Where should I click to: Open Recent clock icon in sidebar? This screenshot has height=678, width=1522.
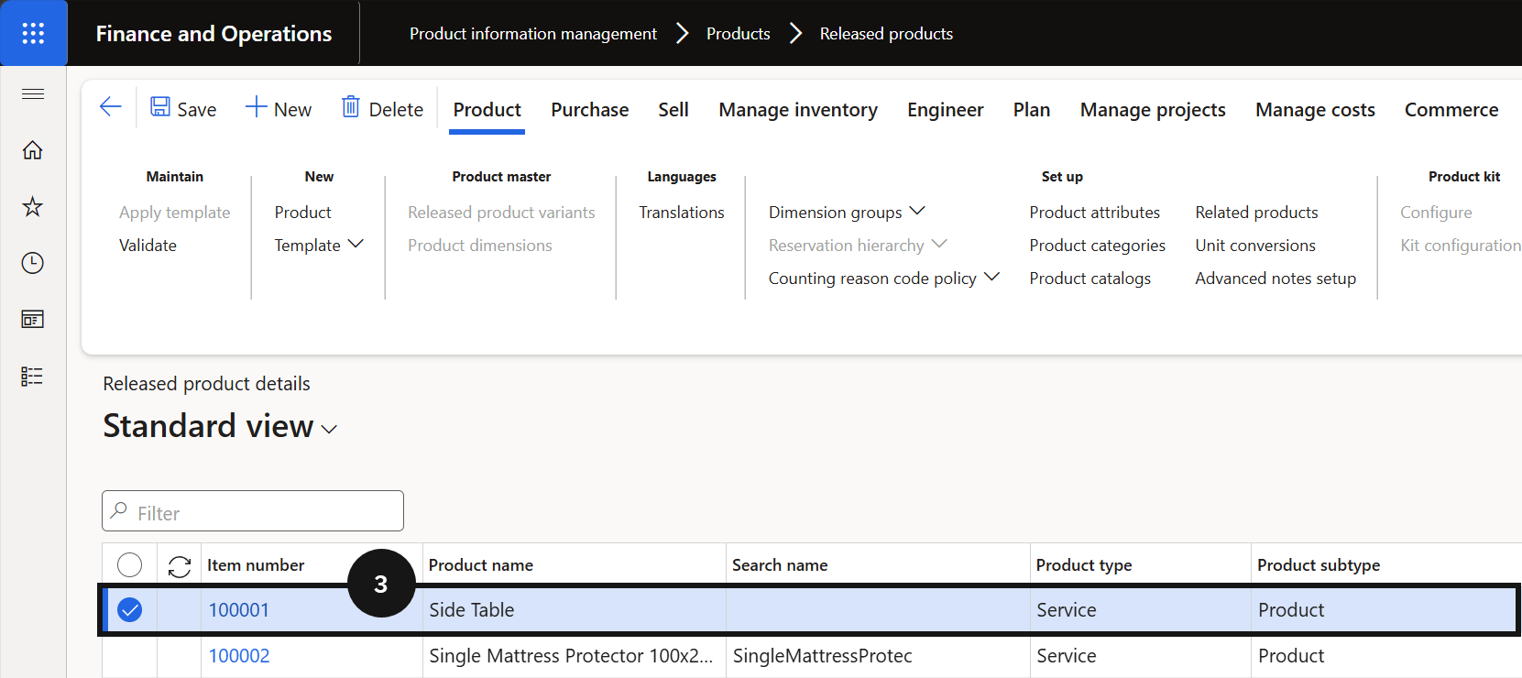point(33,263)
